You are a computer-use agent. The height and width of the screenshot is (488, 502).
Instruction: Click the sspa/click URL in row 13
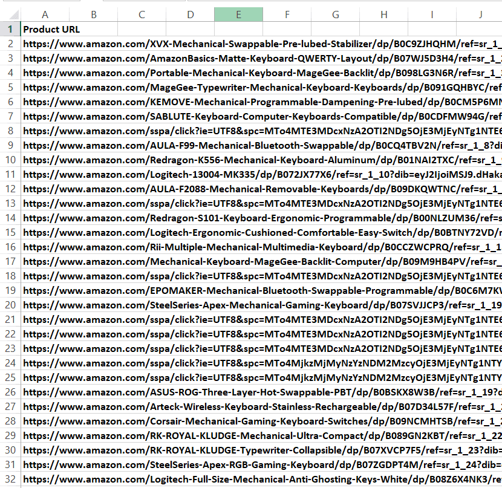pos(261,204)
